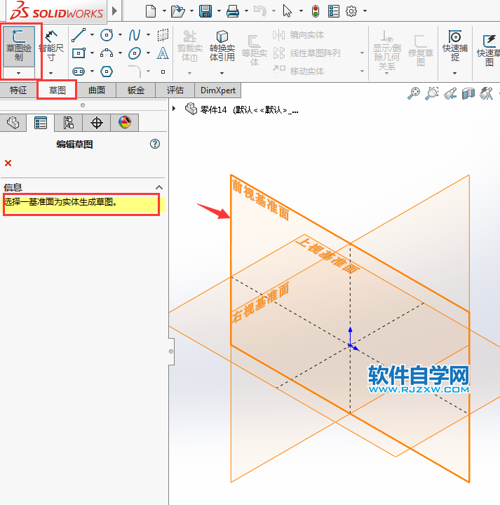Select the 上视基准面 plane label
This screenshot has height=505, width=500.
[x=327, y=255]
